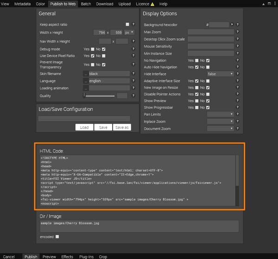Set Show Progressbar to Yes
278x259 pixels.
[x=196, y=107]
